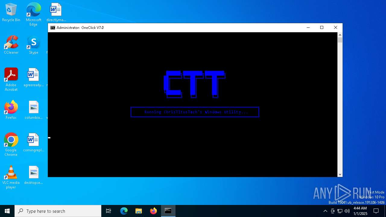The height and width of the screenshot is (217, 386).
Task: Click scroll-up arrow in console window
Action: 340,35
